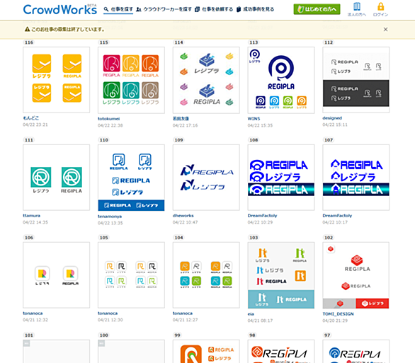Open designer link eia
Screen dimensions: 415x363
coord(251,314)
